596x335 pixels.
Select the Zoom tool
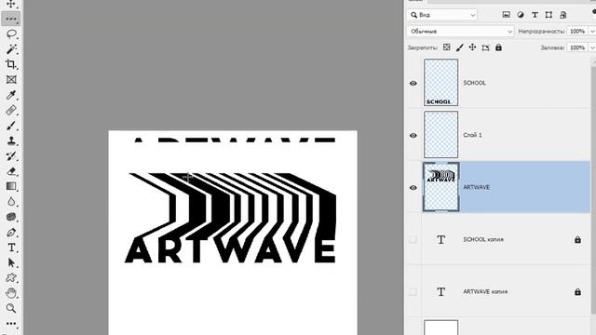[x=11, y=308]
